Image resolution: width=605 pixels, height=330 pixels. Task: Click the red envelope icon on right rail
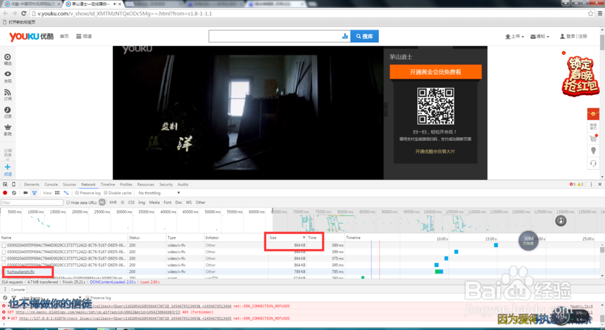pos(593,114)
